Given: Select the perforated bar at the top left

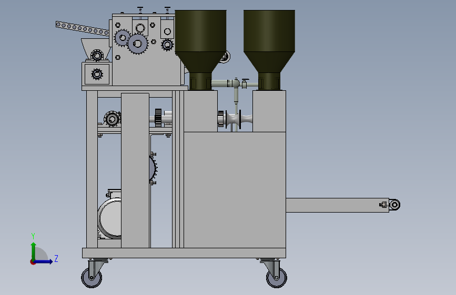Looking at the screenshot, I should click(83, 28).
